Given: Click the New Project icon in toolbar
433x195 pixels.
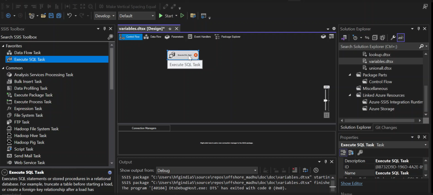Looking at the screenshot, I should [x=31, y=16].
